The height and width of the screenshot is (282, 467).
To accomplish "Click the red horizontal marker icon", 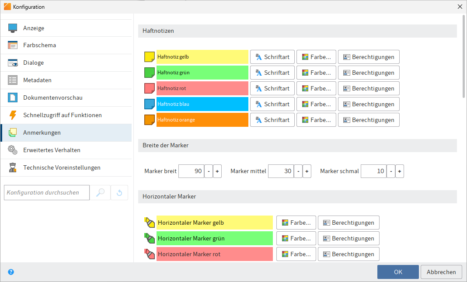I will click(150, 254).
